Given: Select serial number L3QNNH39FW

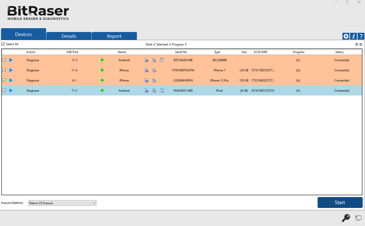Looking at the screenshot, I should coord(183,80).
